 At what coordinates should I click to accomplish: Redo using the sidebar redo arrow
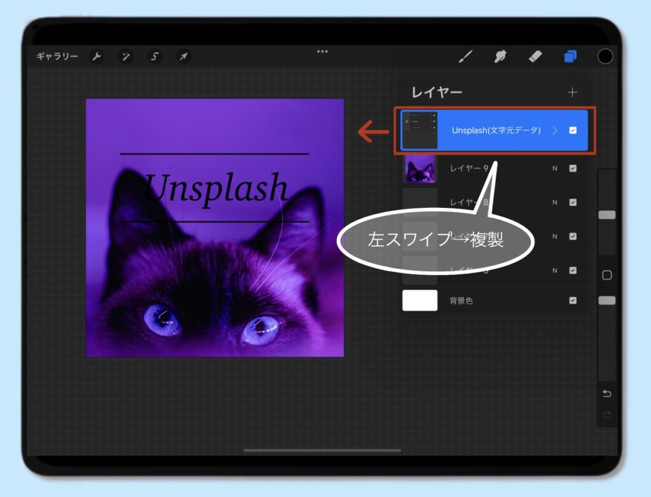point(606,414)
